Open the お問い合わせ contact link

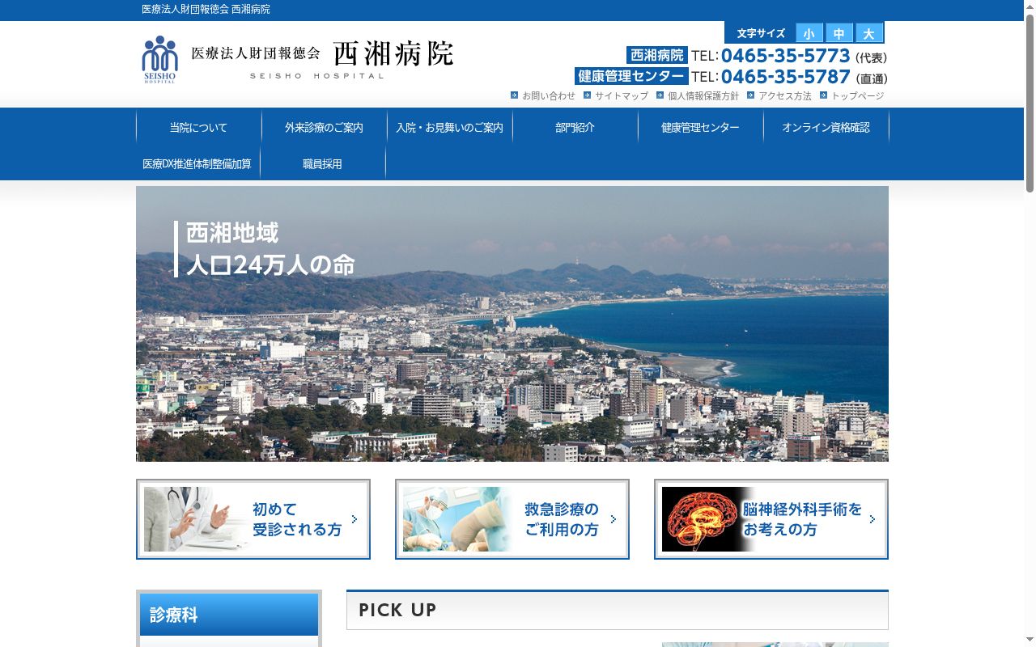[549, 95]
